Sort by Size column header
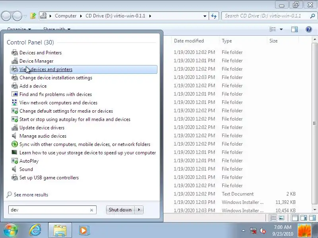The image size is (318, 238). point(273,41)
